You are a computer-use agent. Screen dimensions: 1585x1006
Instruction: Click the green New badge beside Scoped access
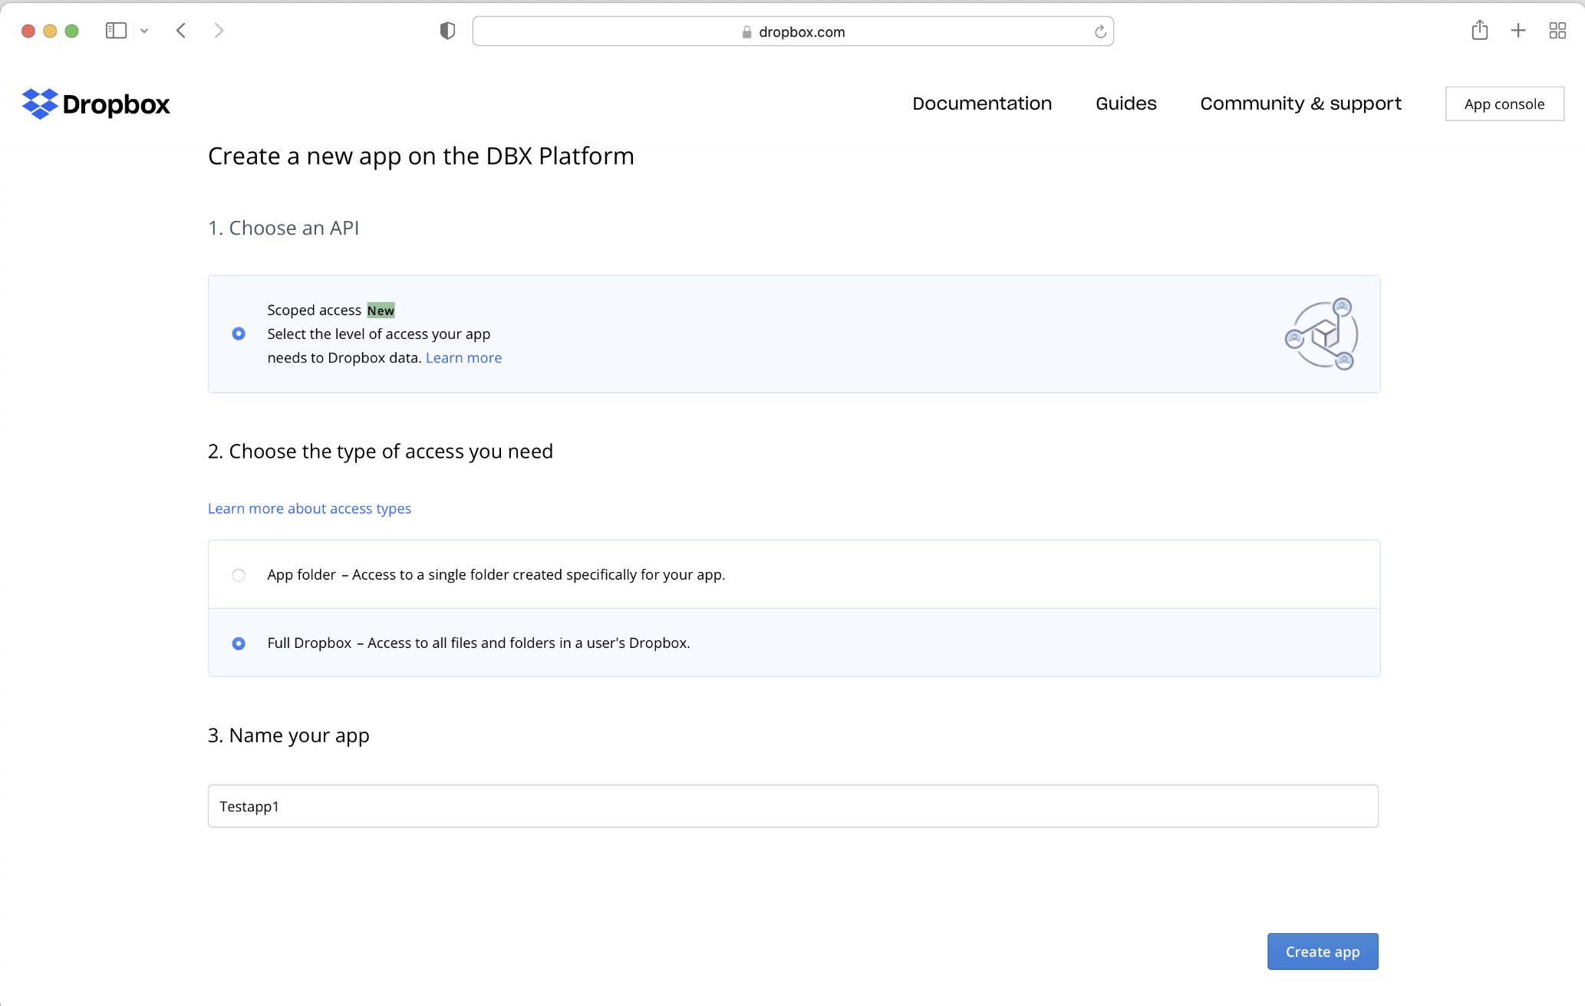[x=381, y=310]
